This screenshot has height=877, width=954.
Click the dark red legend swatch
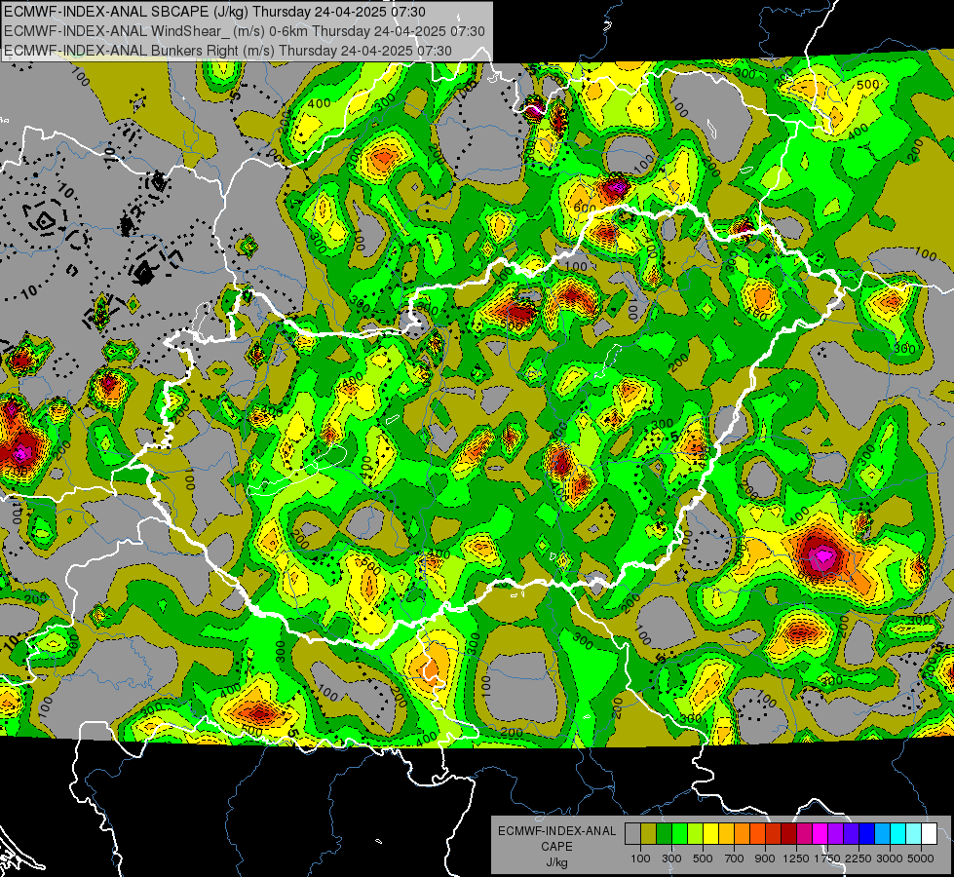pyautogui.click(x=788, y=834)
